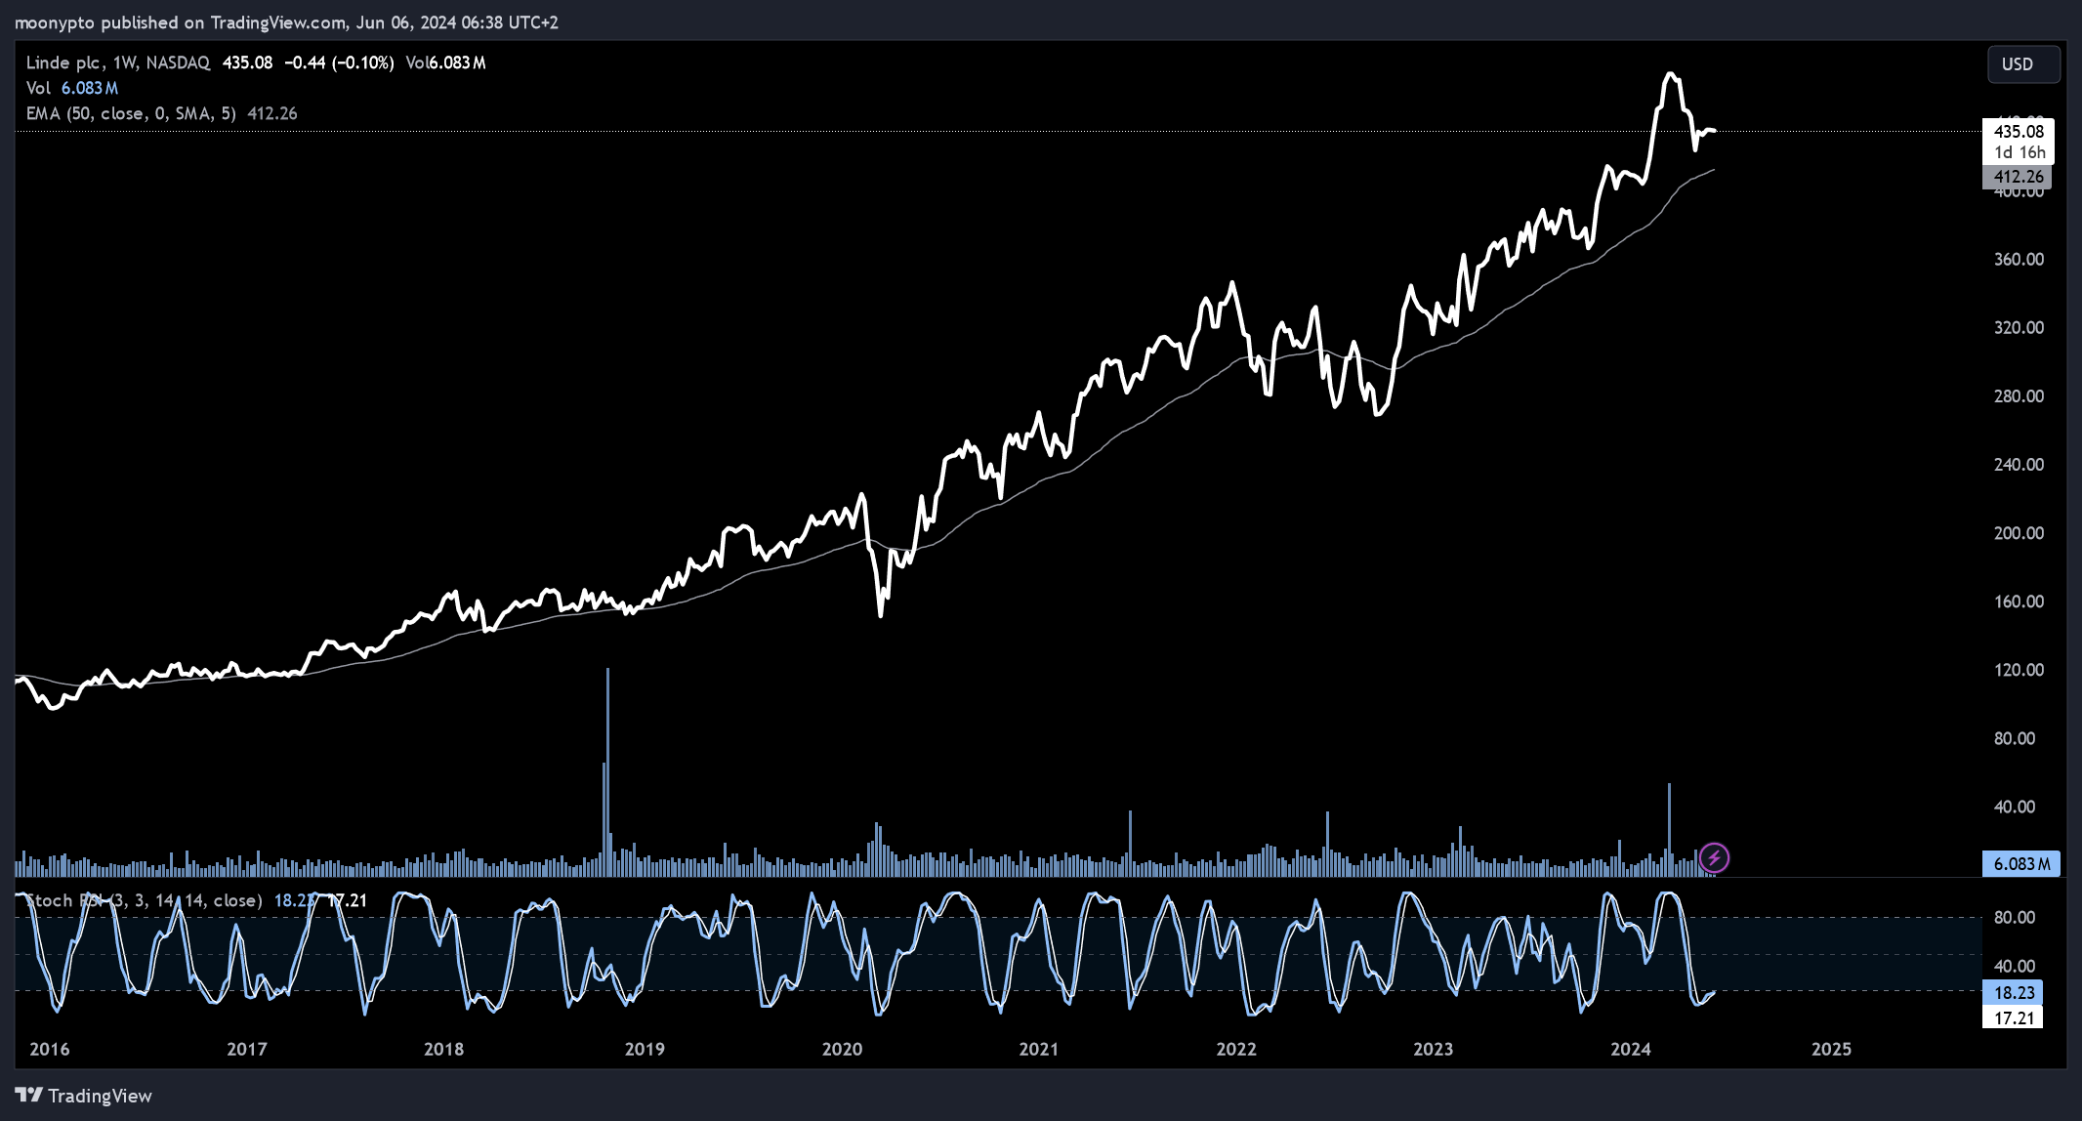
Task: Select the EMA (50, close, 0, SMA, 5) legend
Action: tap(161, 113)
